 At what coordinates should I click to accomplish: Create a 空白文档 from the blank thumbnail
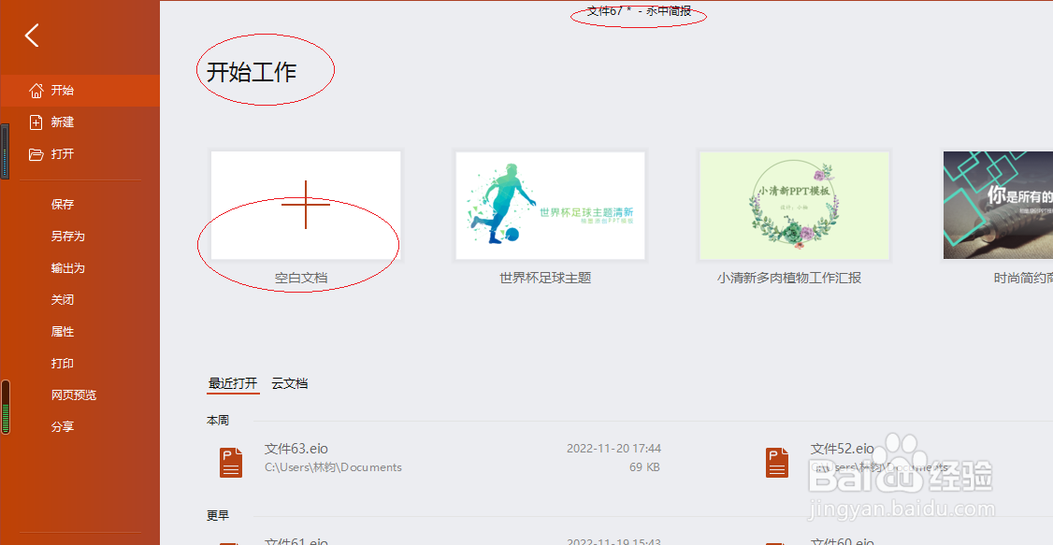pyautogui.click(x=306, y=205)
